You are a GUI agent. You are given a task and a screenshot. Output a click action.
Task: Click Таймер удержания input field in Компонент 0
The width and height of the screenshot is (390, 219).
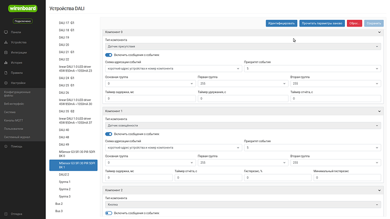(243, 99)
